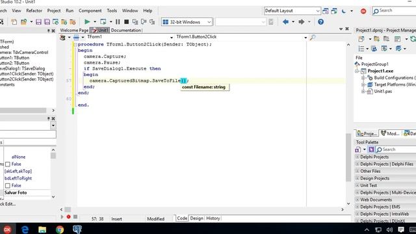Expand the Delphi Projects palette category
Image resolution: width=416 pixels, height=234 pixels.
[x=357, y=157]
